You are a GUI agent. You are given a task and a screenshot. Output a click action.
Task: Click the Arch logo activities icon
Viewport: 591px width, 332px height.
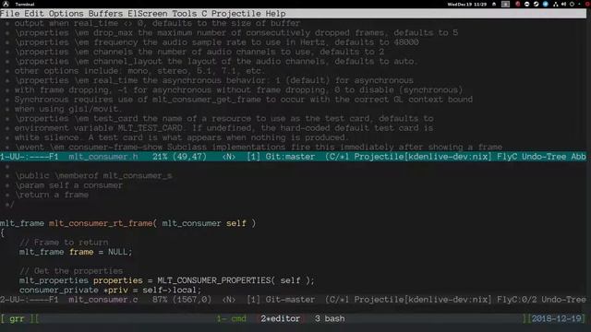(x=6, y=4)
